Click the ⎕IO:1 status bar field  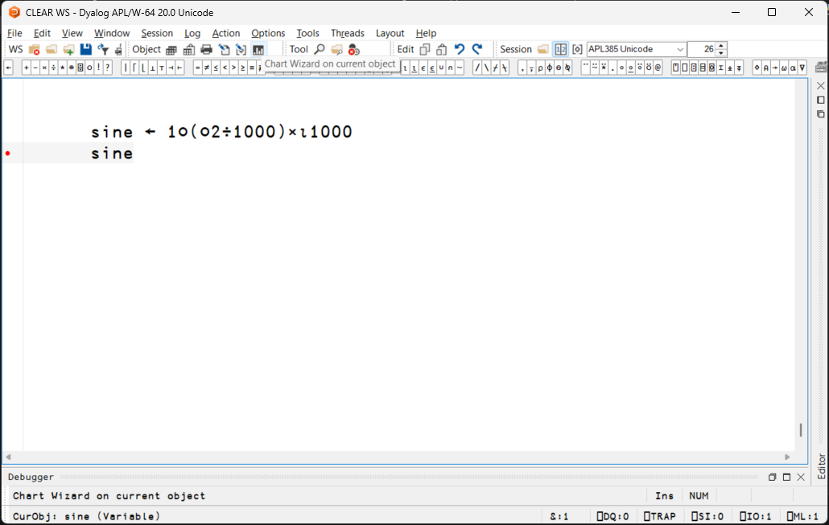[x=755, y=516]
